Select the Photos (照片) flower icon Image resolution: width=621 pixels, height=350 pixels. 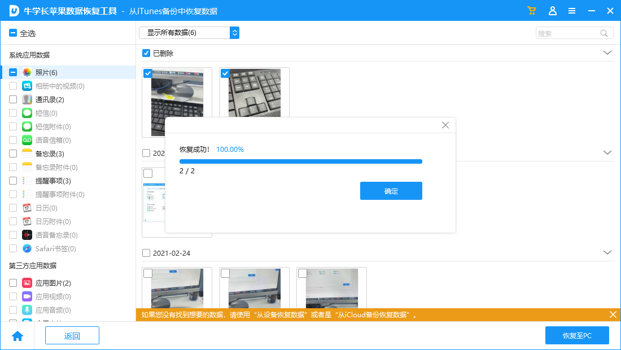click(27, 73)
